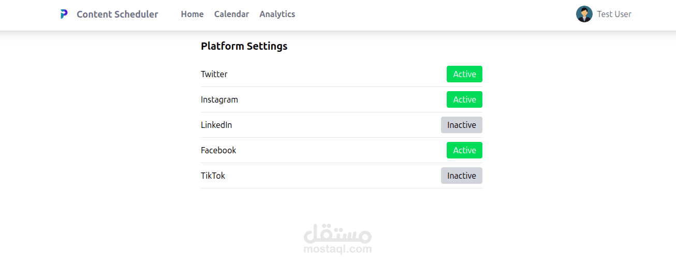Click the mostaql.com watermark text
Viewport: 676px width, 260px height.
pos(337,249)
